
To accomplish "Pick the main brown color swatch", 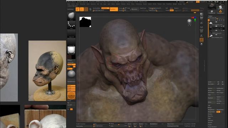I will pos(69,57).
